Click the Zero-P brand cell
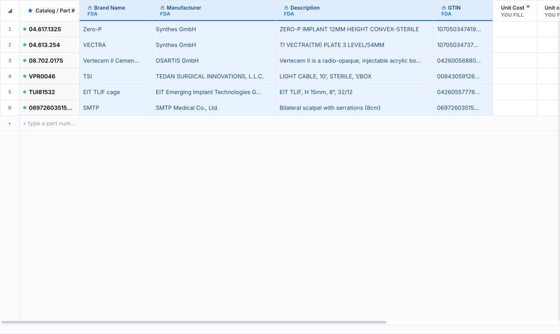 tap(115, 29)
